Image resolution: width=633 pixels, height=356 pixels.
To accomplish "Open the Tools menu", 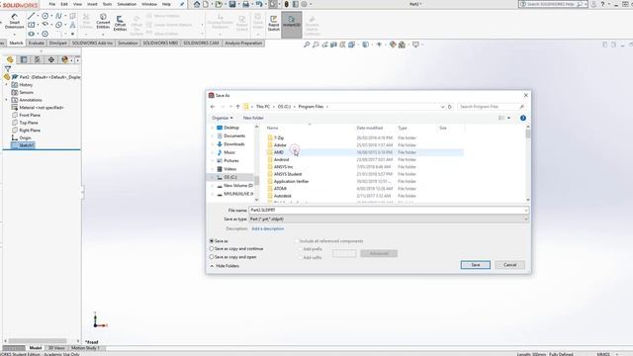I will click(x=107, y=4).
